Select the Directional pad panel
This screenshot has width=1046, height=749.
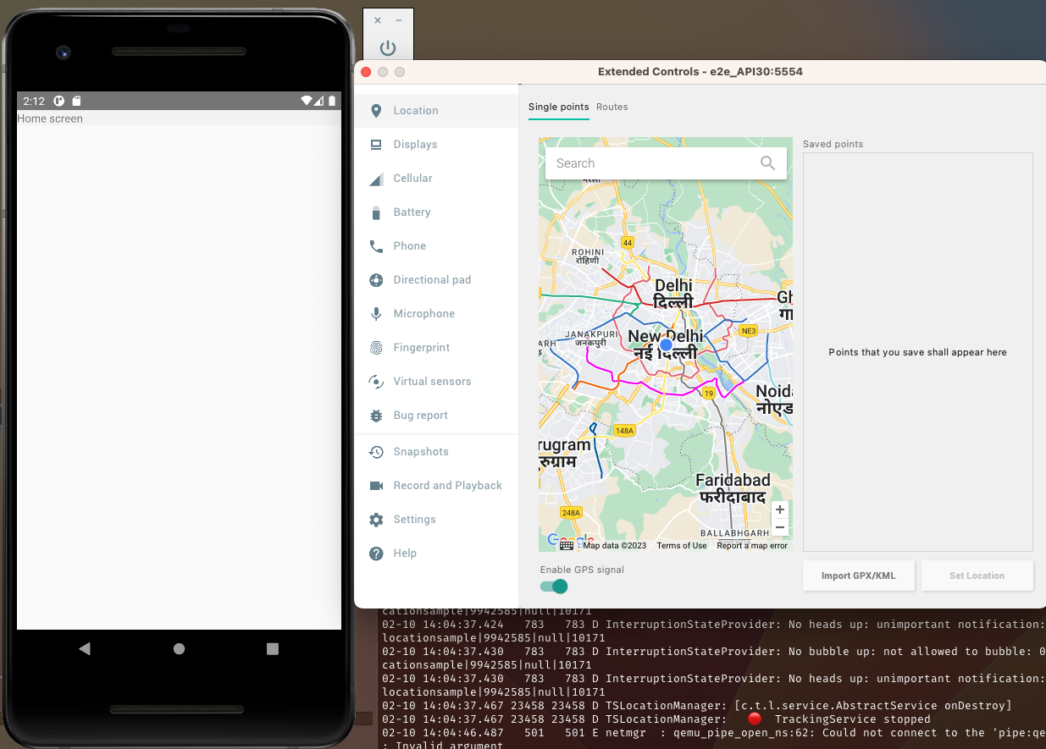pyautogui.click(x=431, y=279)
